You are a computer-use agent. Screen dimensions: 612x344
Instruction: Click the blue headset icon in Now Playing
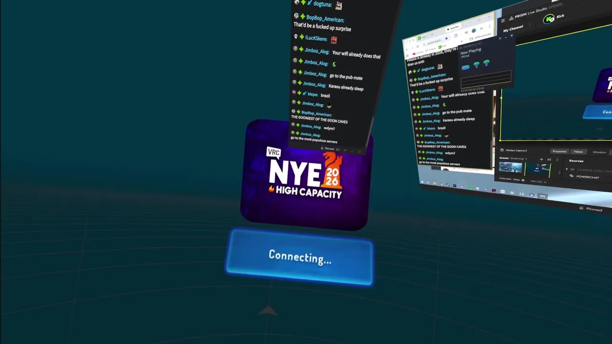466,67
